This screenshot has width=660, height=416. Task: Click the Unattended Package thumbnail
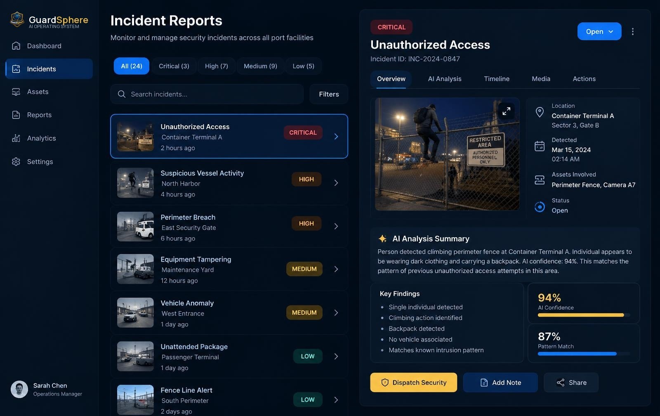tap(135, 356)
